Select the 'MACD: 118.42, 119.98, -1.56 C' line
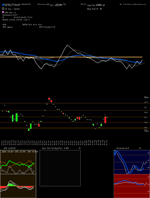Screen dimensions: 150x198 [16, 20]
